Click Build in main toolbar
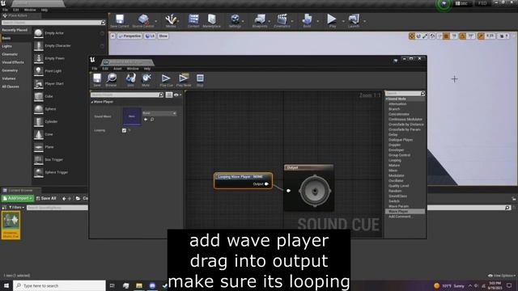 click(307, 21)
